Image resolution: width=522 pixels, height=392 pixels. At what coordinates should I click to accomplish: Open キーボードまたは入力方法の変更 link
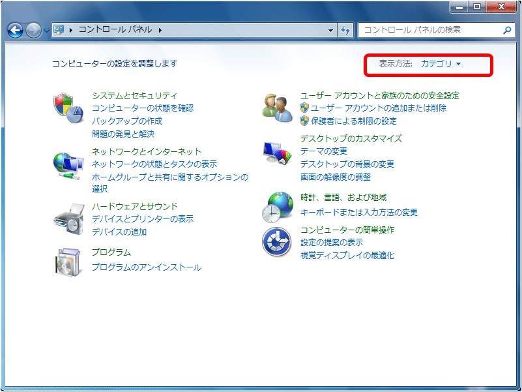(x=359, y=212)
